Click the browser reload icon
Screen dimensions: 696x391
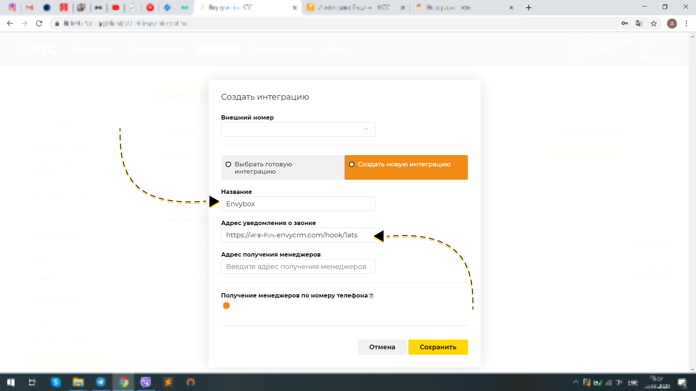click(39, 23)
